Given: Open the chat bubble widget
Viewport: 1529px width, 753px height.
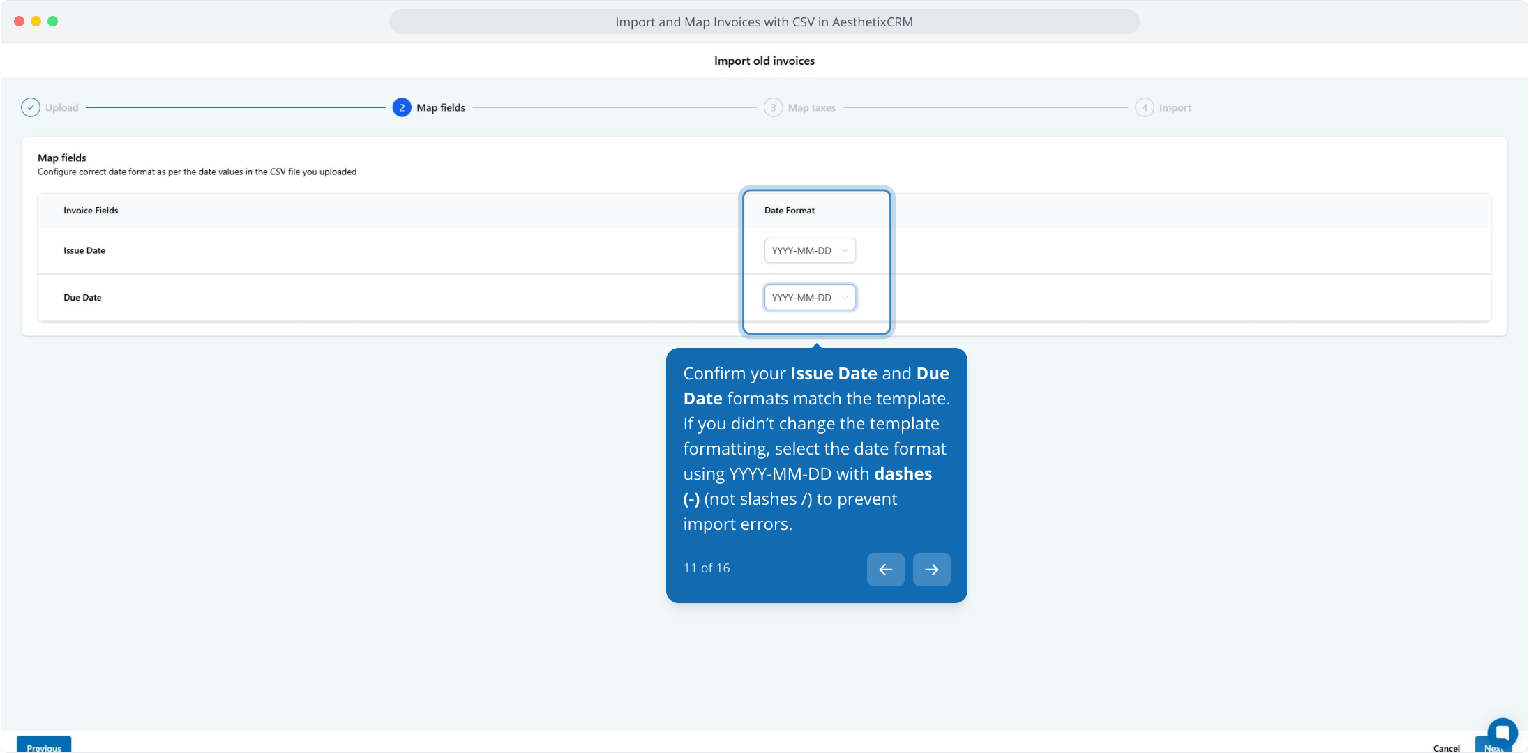Looking at the screenshot, I should [1502, 732].
